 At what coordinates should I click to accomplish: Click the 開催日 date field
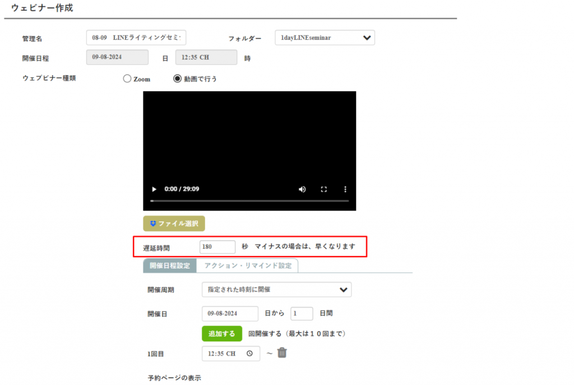click(230, 314)
